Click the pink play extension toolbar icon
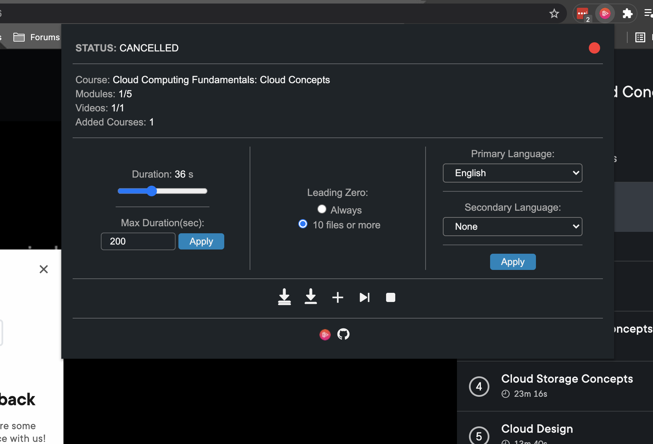The height and width of the screenshot is (444, 653). click(x=605, y=14)
